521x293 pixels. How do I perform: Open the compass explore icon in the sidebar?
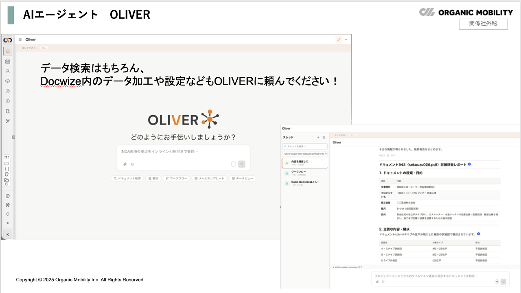pos(7,91)
